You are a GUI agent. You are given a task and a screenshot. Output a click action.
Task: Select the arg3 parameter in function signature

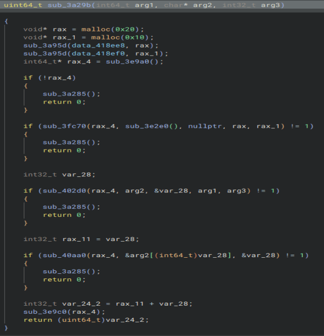tap(270, 5)
